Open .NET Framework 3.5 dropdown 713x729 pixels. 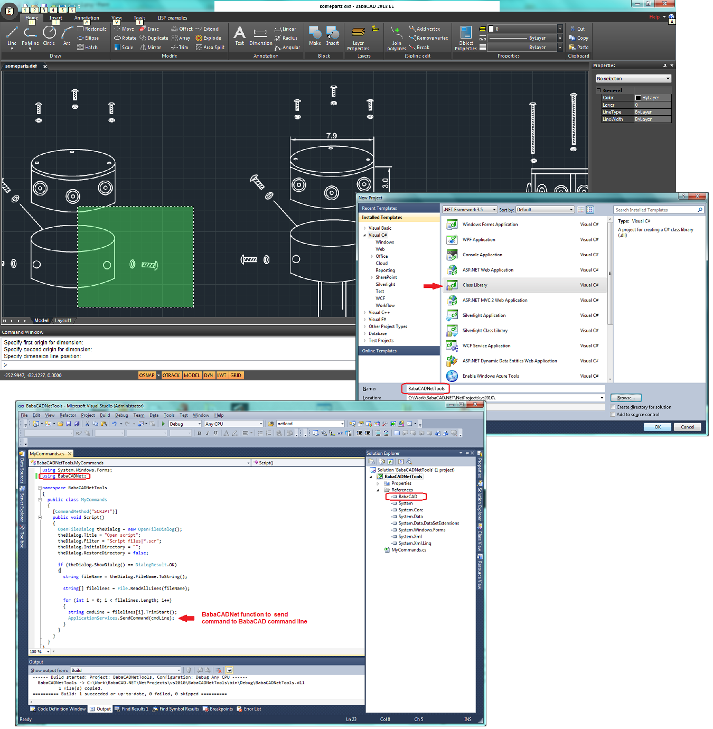pos(470,210)
